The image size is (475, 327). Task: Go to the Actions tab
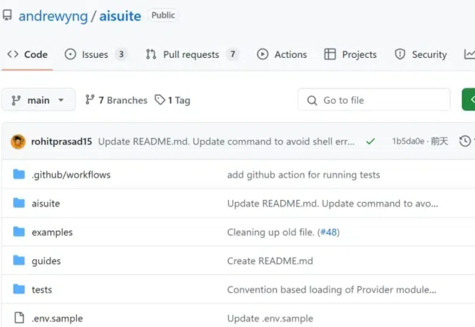click(282, 54)
